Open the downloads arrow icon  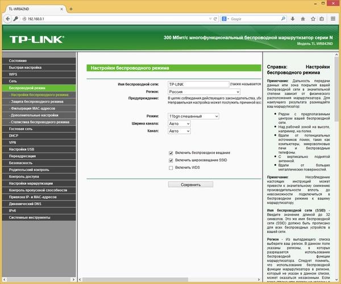[x=293, y=19]
